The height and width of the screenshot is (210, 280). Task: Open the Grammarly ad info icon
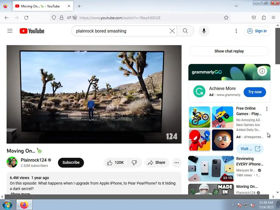pos(262,71)
